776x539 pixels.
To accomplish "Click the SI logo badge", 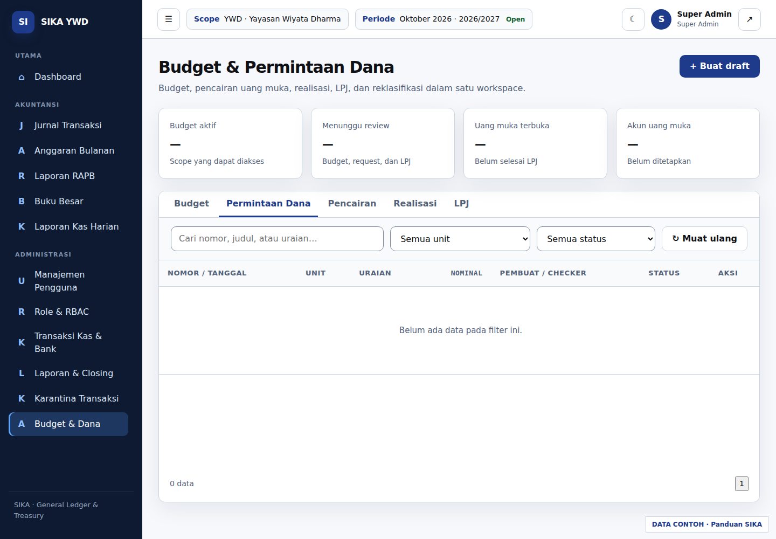I will point(23,22).
